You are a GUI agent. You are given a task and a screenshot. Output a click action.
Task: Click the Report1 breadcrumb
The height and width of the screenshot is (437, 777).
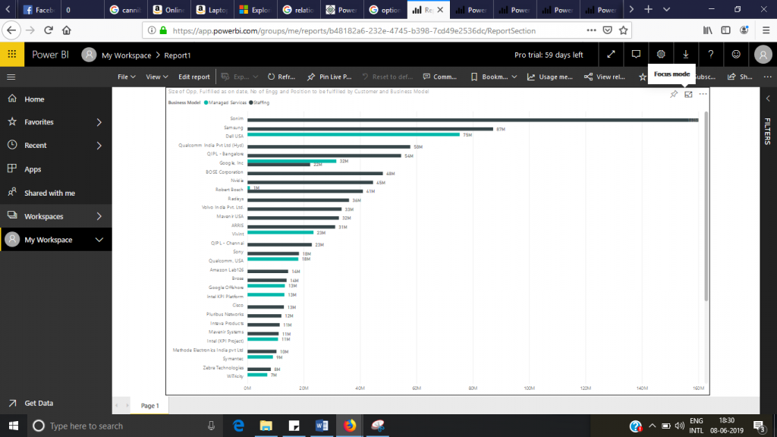(178, 55)
